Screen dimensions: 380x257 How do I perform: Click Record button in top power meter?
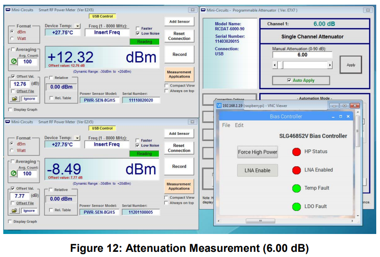tap(179, 55)
